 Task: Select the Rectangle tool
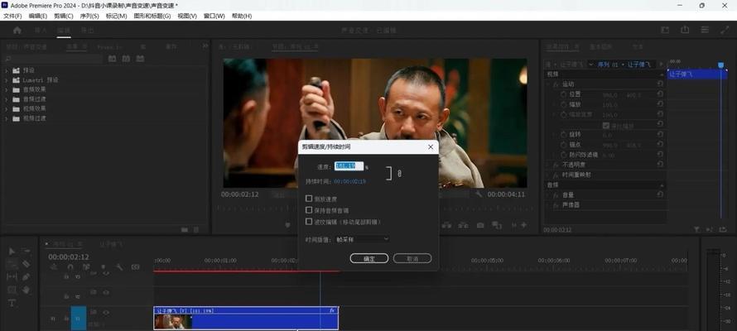pyautogui.click(x=12, y=290)
